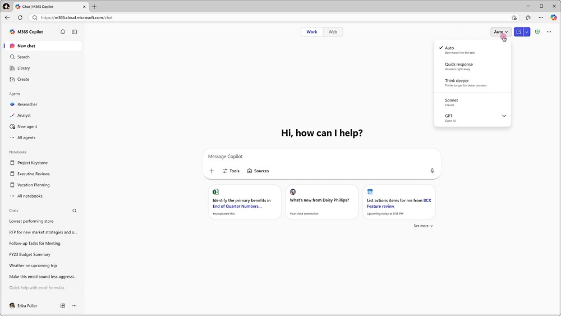Open a new browser tab

(x=94, y=6)
